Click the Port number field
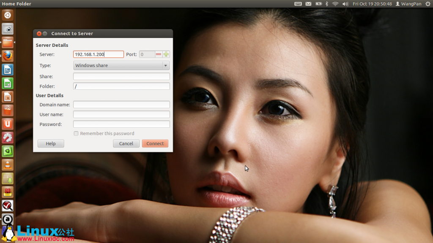Viewport: 433px width, 243px height. pyautogui.click(x=147, y=54)
